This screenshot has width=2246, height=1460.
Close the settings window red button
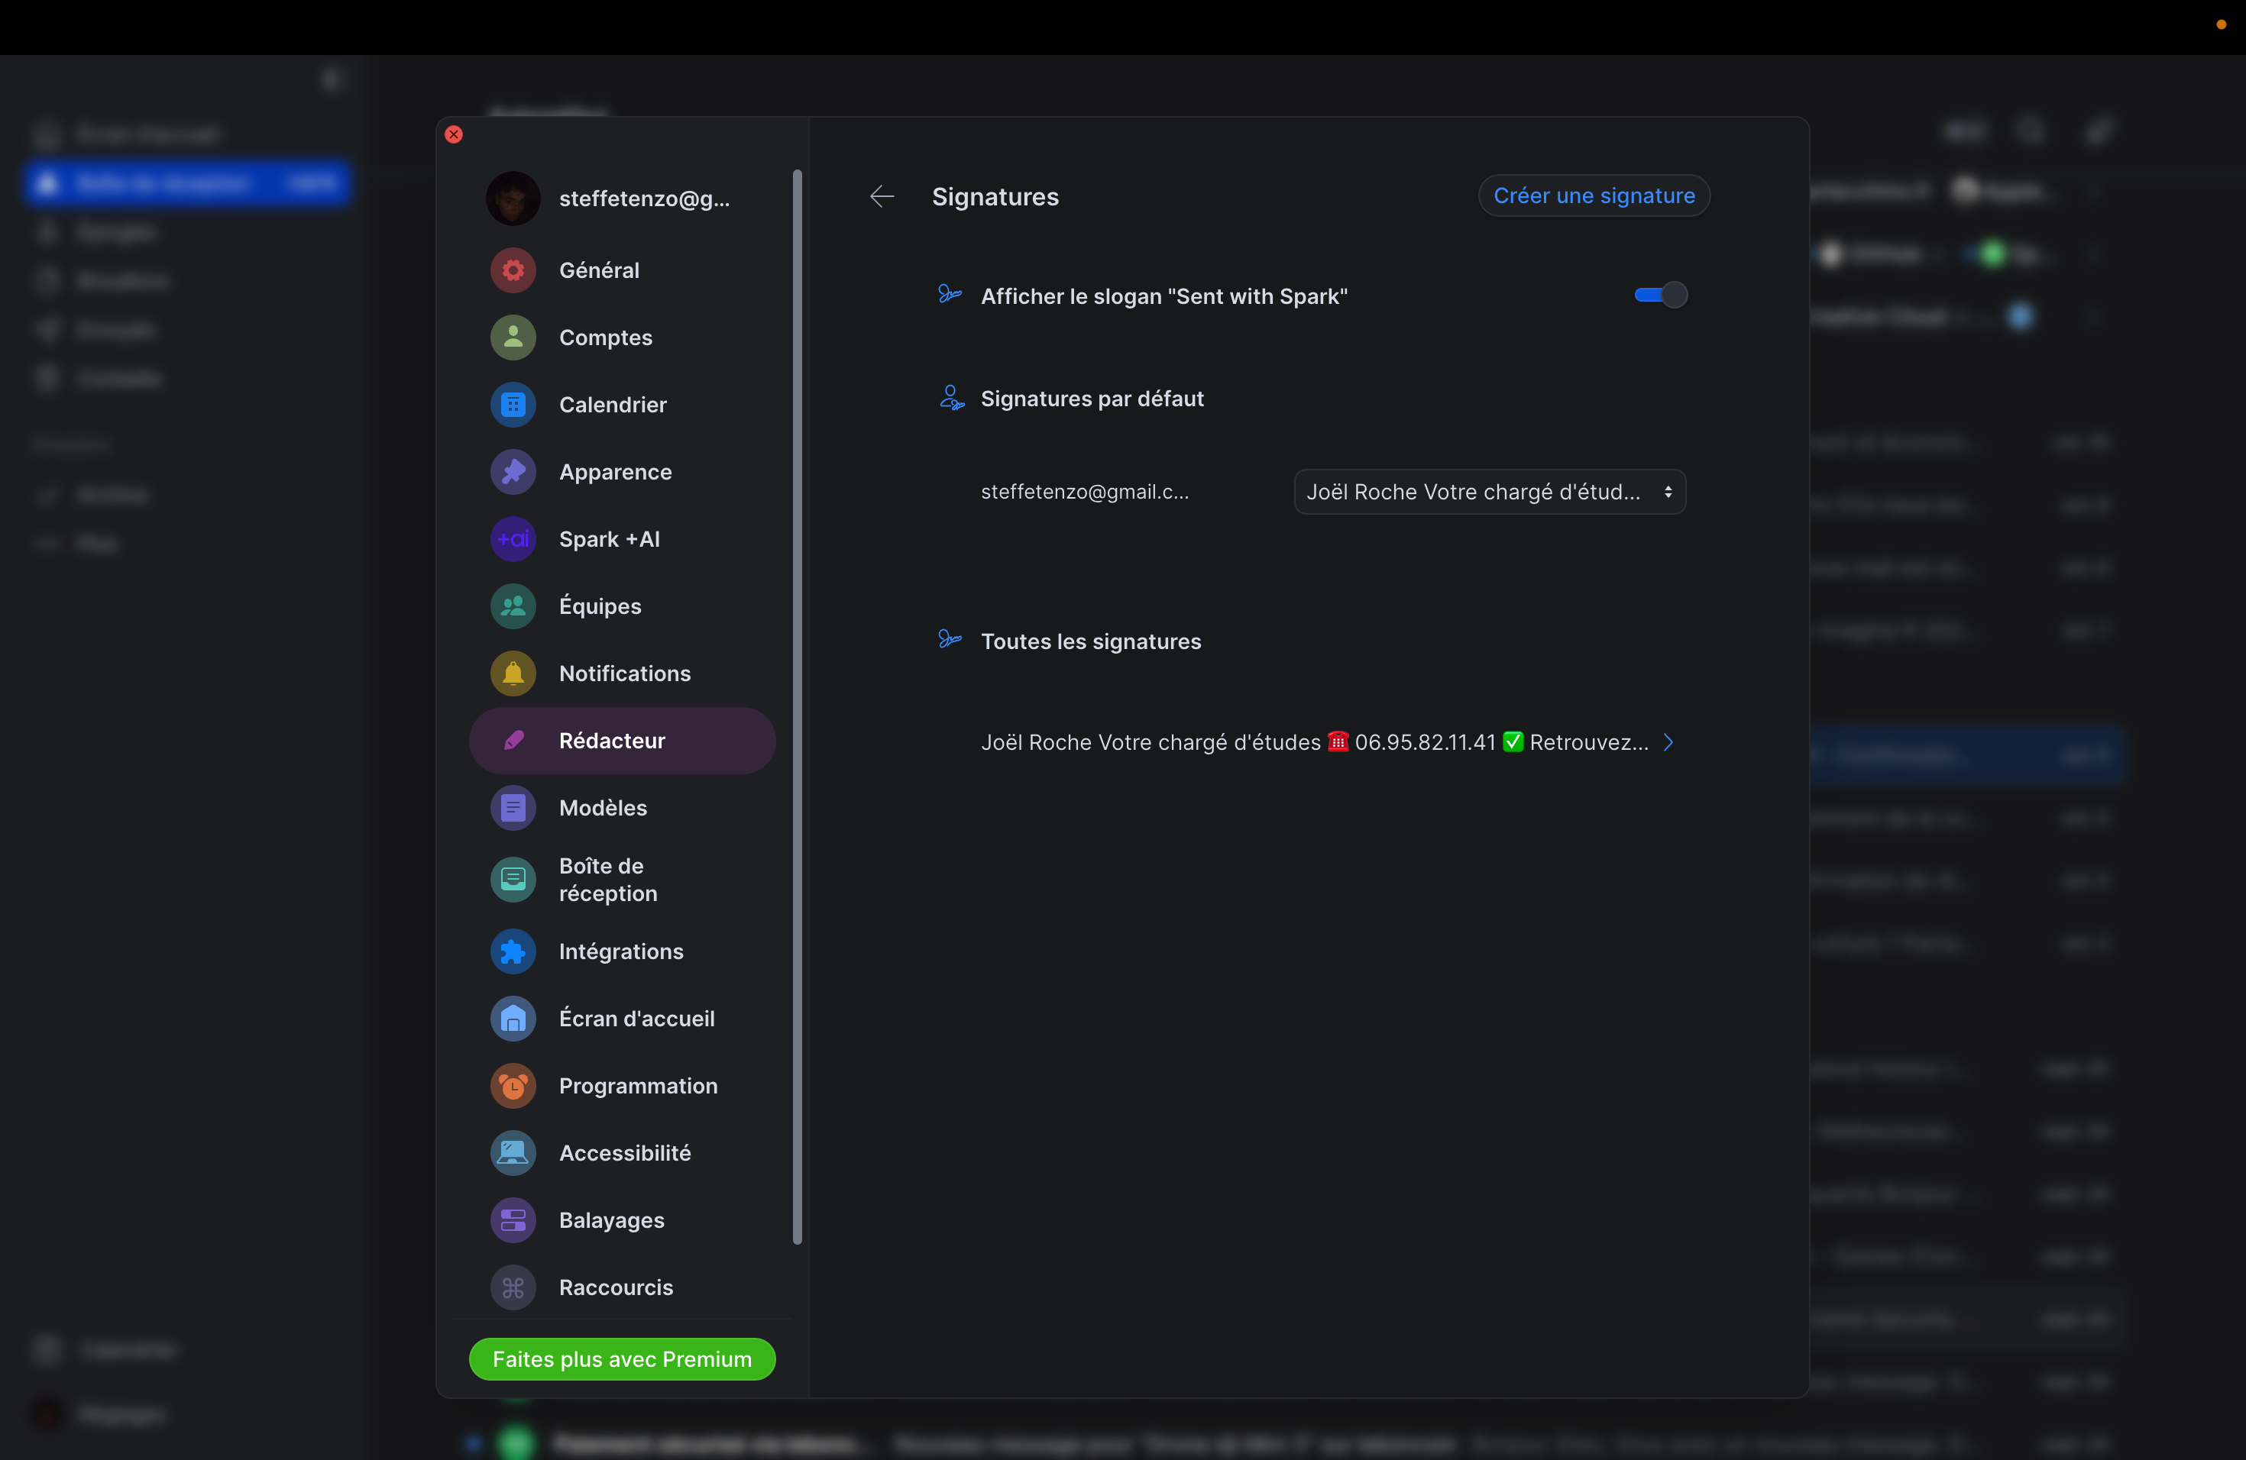tap(454, 134)
